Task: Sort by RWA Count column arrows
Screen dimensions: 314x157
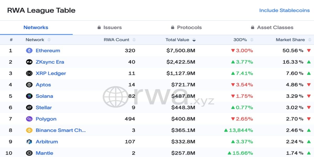Action: (134, 40)
